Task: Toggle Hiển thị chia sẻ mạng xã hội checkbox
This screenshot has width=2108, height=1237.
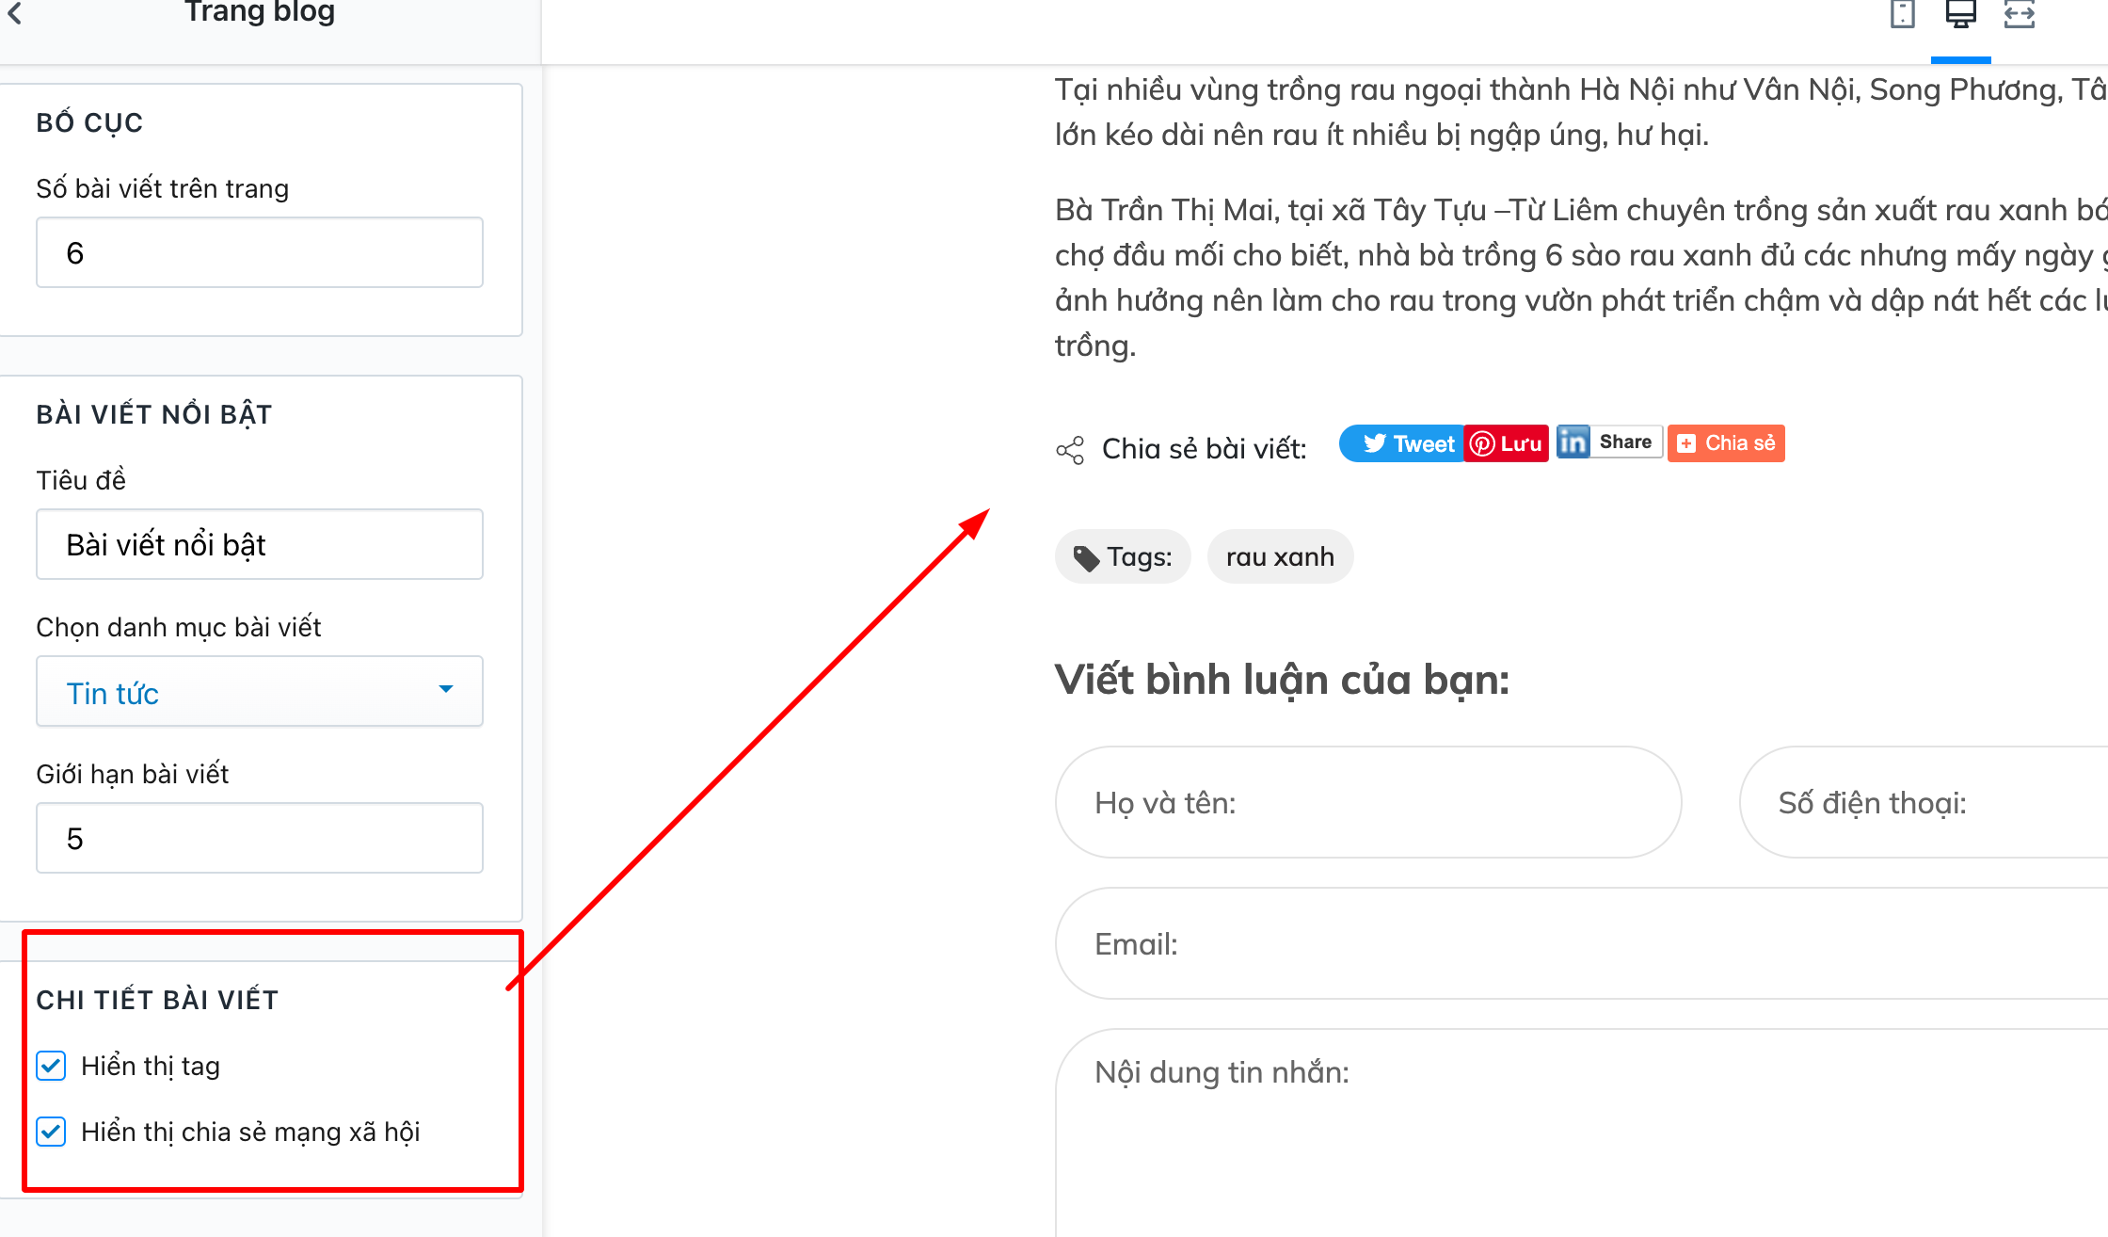Action: [x=51, y=1132]
